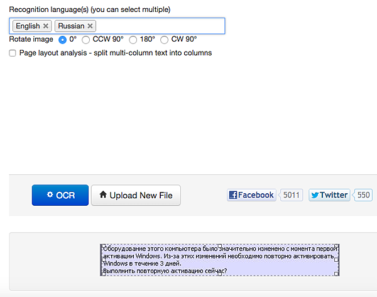Click the right-middle selection resize handle
Screen dimensions: 377x297
pos(338,260)
